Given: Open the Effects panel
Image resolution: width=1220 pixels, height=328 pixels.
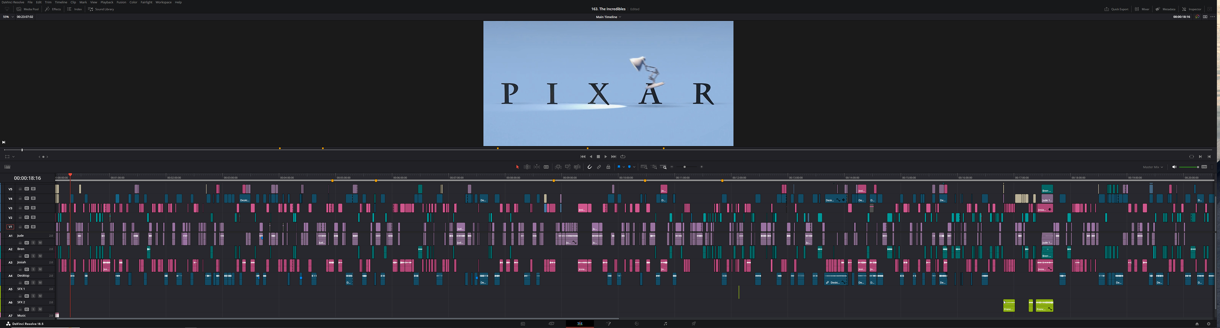Looking at the screenshot, I should 53,9.
